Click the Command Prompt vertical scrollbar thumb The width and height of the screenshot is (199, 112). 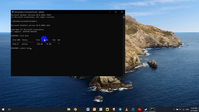point(124,17)
